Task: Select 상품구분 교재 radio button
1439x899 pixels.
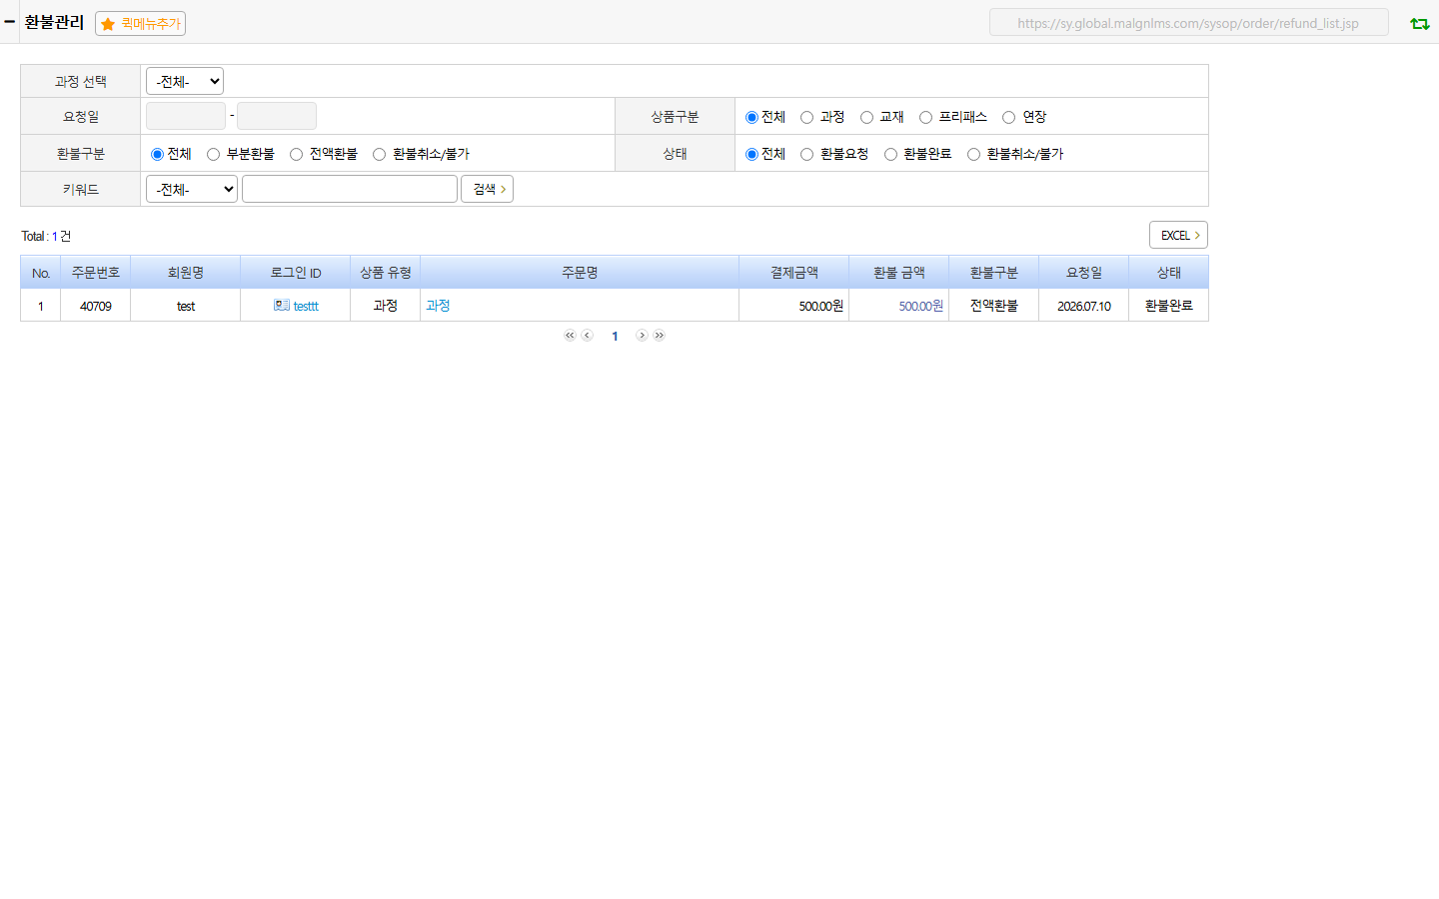Action: pos(866,117)
